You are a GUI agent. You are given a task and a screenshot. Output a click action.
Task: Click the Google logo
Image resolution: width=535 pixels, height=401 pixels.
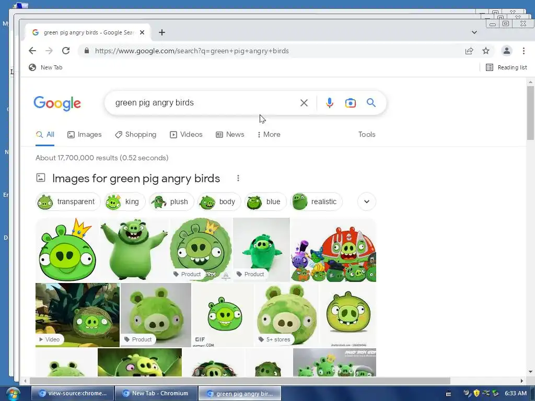point(57,103)
